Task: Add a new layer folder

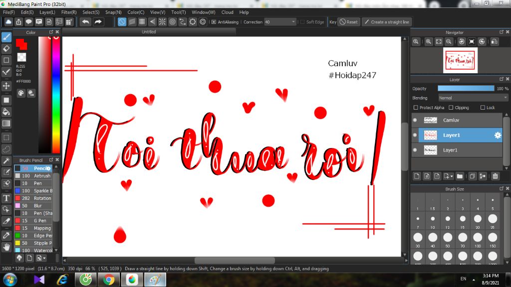Action: [x=460, y=176]
